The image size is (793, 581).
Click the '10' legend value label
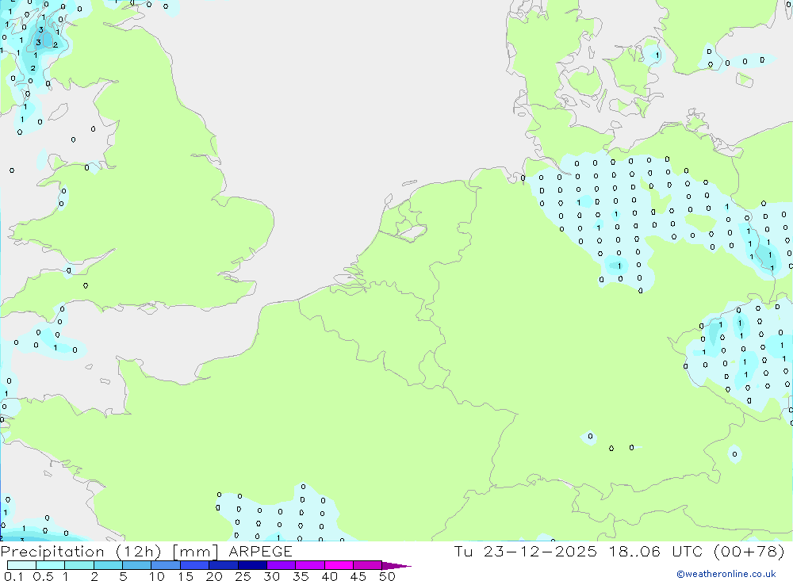(157, 576)
